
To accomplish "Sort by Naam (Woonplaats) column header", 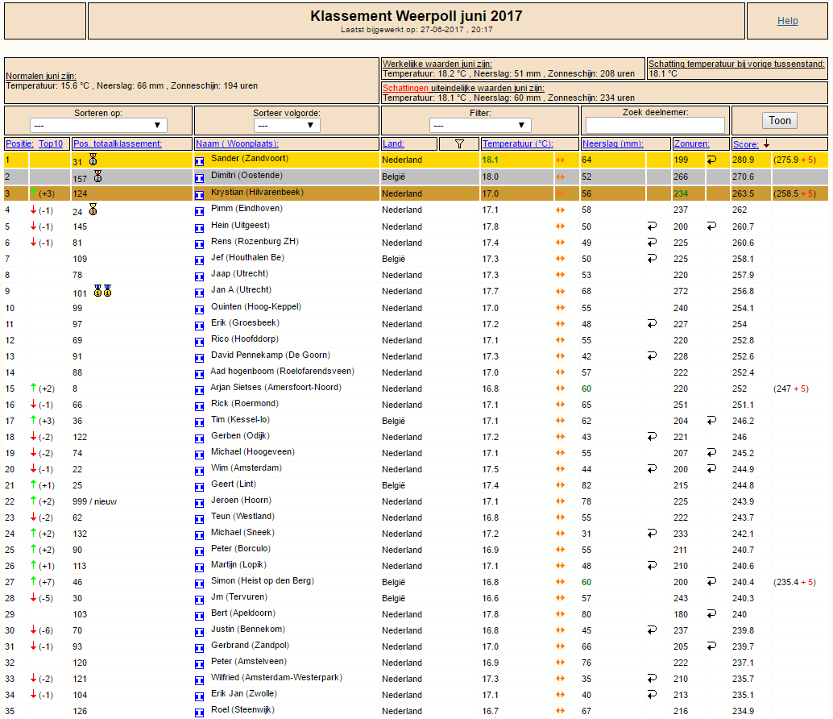I will pos(237,143).
